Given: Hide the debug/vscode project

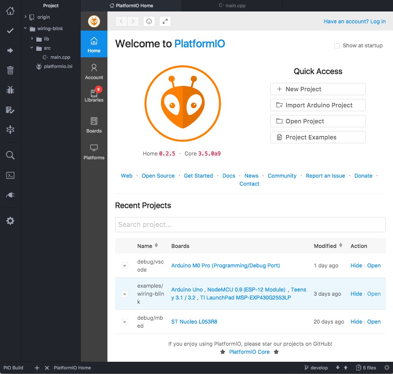Looking at the screenshot, I should click(356, 266).
